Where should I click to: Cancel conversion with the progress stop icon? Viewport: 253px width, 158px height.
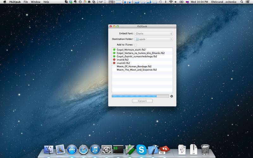(x=172, y=96)
